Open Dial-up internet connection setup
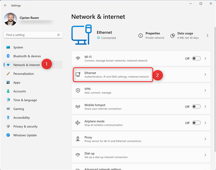The image size is (216, 170). [141, 155]
